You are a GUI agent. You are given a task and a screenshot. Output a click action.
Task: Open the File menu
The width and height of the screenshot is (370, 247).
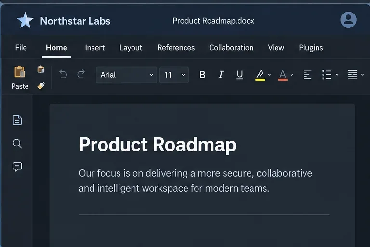click(x=21, y=48)
